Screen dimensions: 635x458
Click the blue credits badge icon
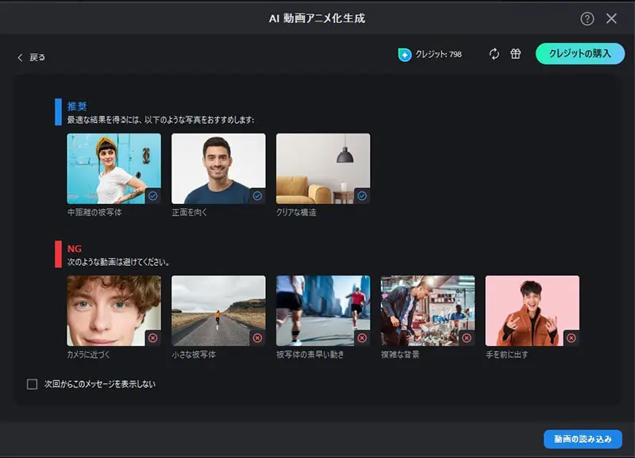(x=406, y=55)
